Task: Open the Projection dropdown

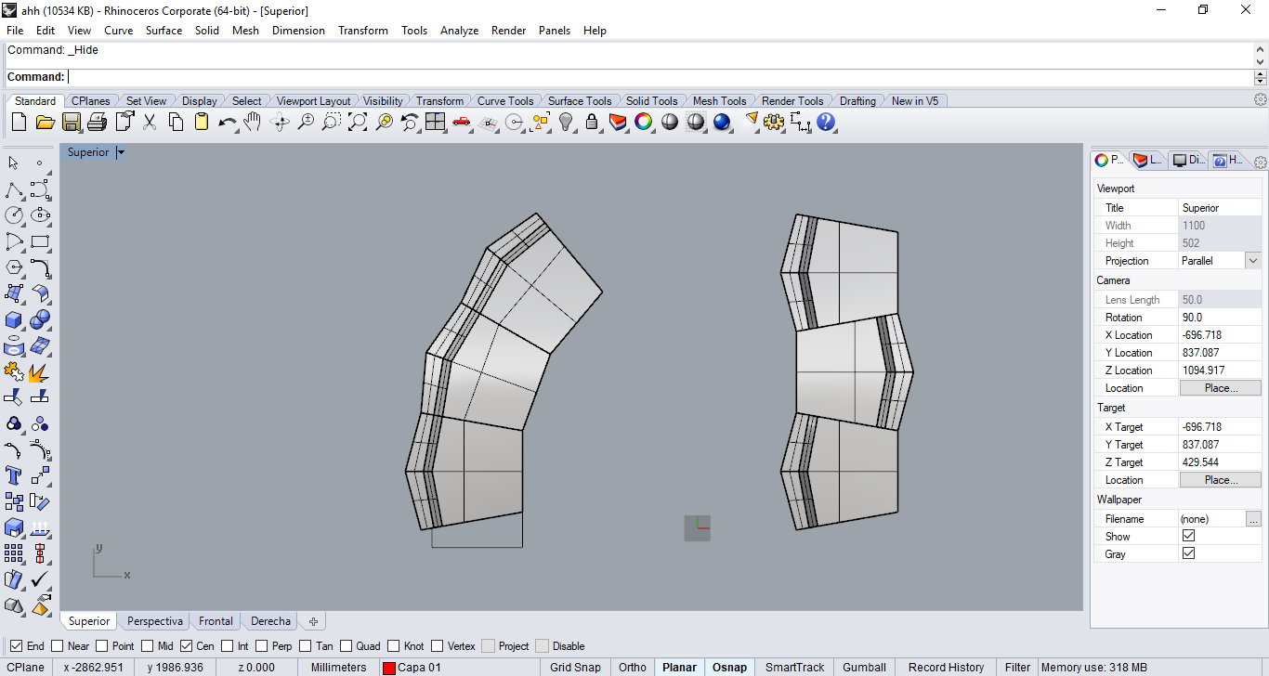Action: [x=1252, y=261]
